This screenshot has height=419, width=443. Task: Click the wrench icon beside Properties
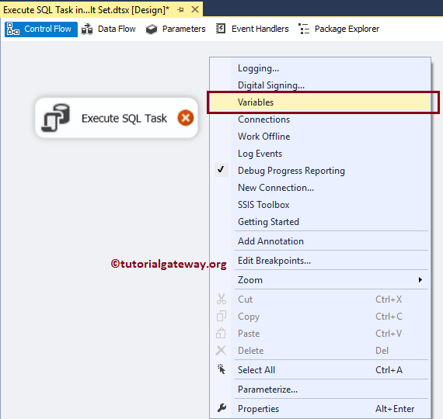pos(221,408)
